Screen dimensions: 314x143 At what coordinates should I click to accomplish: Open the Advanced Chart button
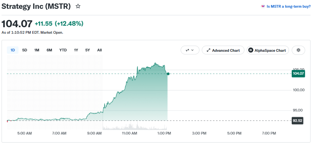point(223,50)
